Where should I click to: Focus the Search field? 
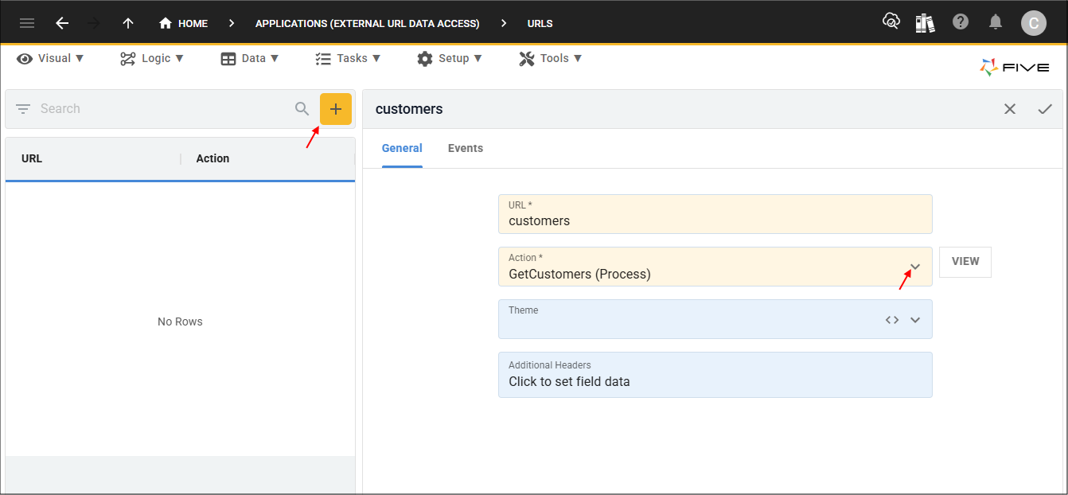tap(163, 109)
